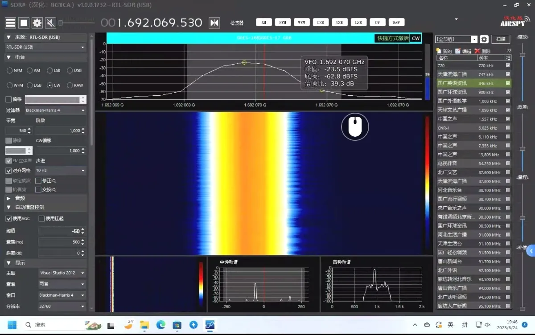Image resolution: width=535 pixels, height=335 pixels.
Task: Open frequency manager settings gear
Action: [484, 39]
